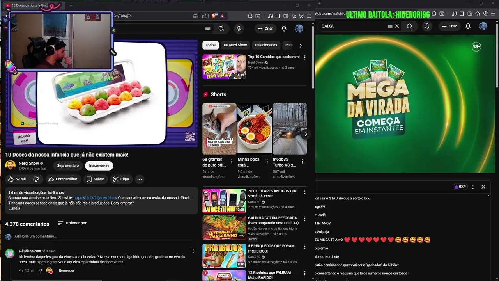
Task: Click the search magnifier icon in left YouTube window
Action: tap(221, 28)
